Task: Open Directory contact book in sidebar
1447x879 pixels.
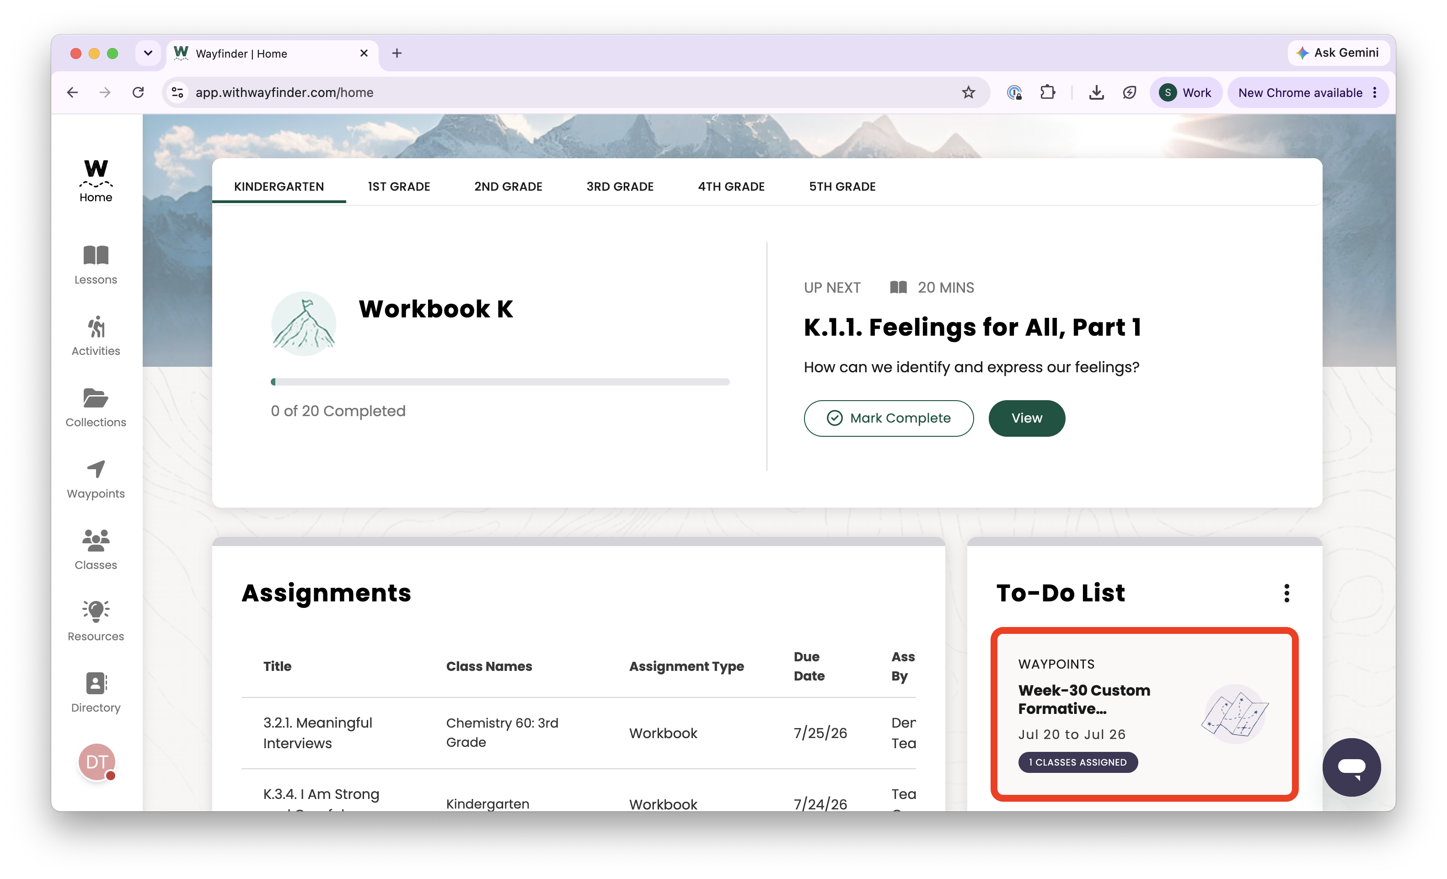Action: point(96,693)
